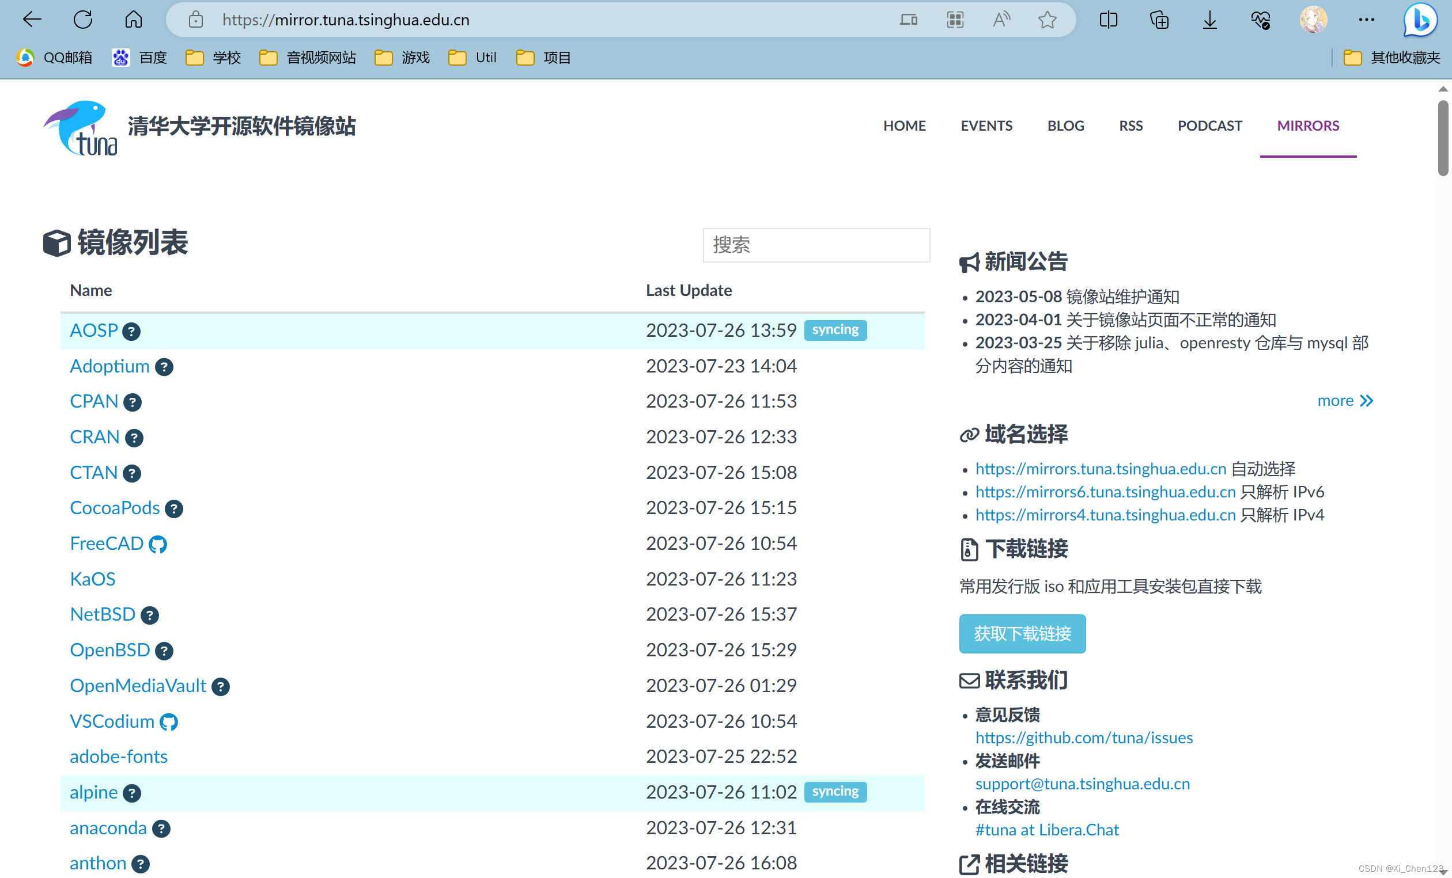Add page to favorites star icon
This screenshot has width=1452, height=878.
(1047, 20)
